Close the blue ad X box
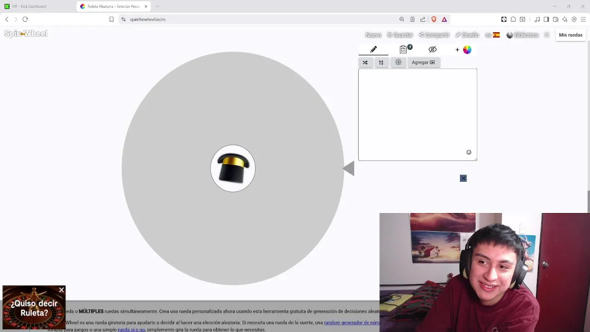Viewport: 590px width, 332px height. click(463, 178)
